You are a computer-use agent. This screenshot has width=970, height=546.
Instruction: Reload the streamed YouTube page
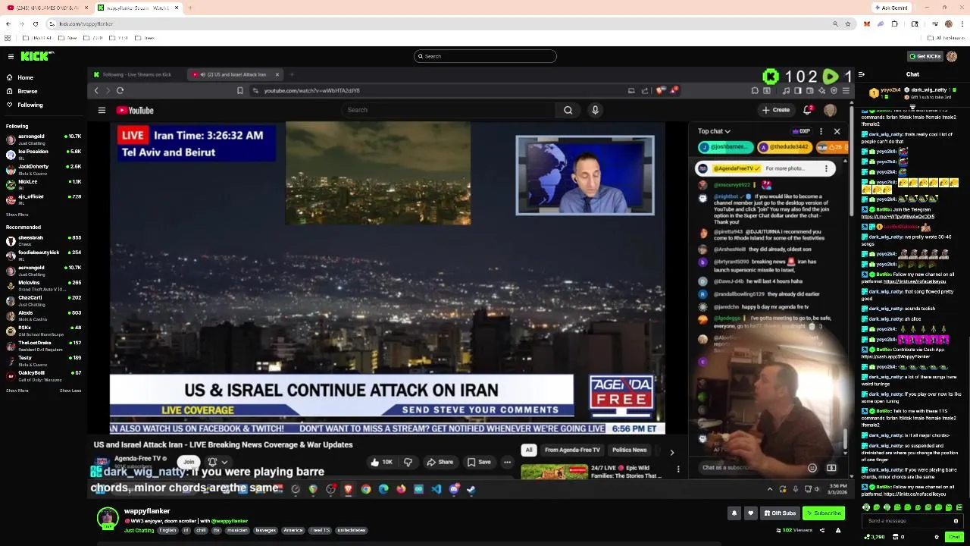point(120,91)
